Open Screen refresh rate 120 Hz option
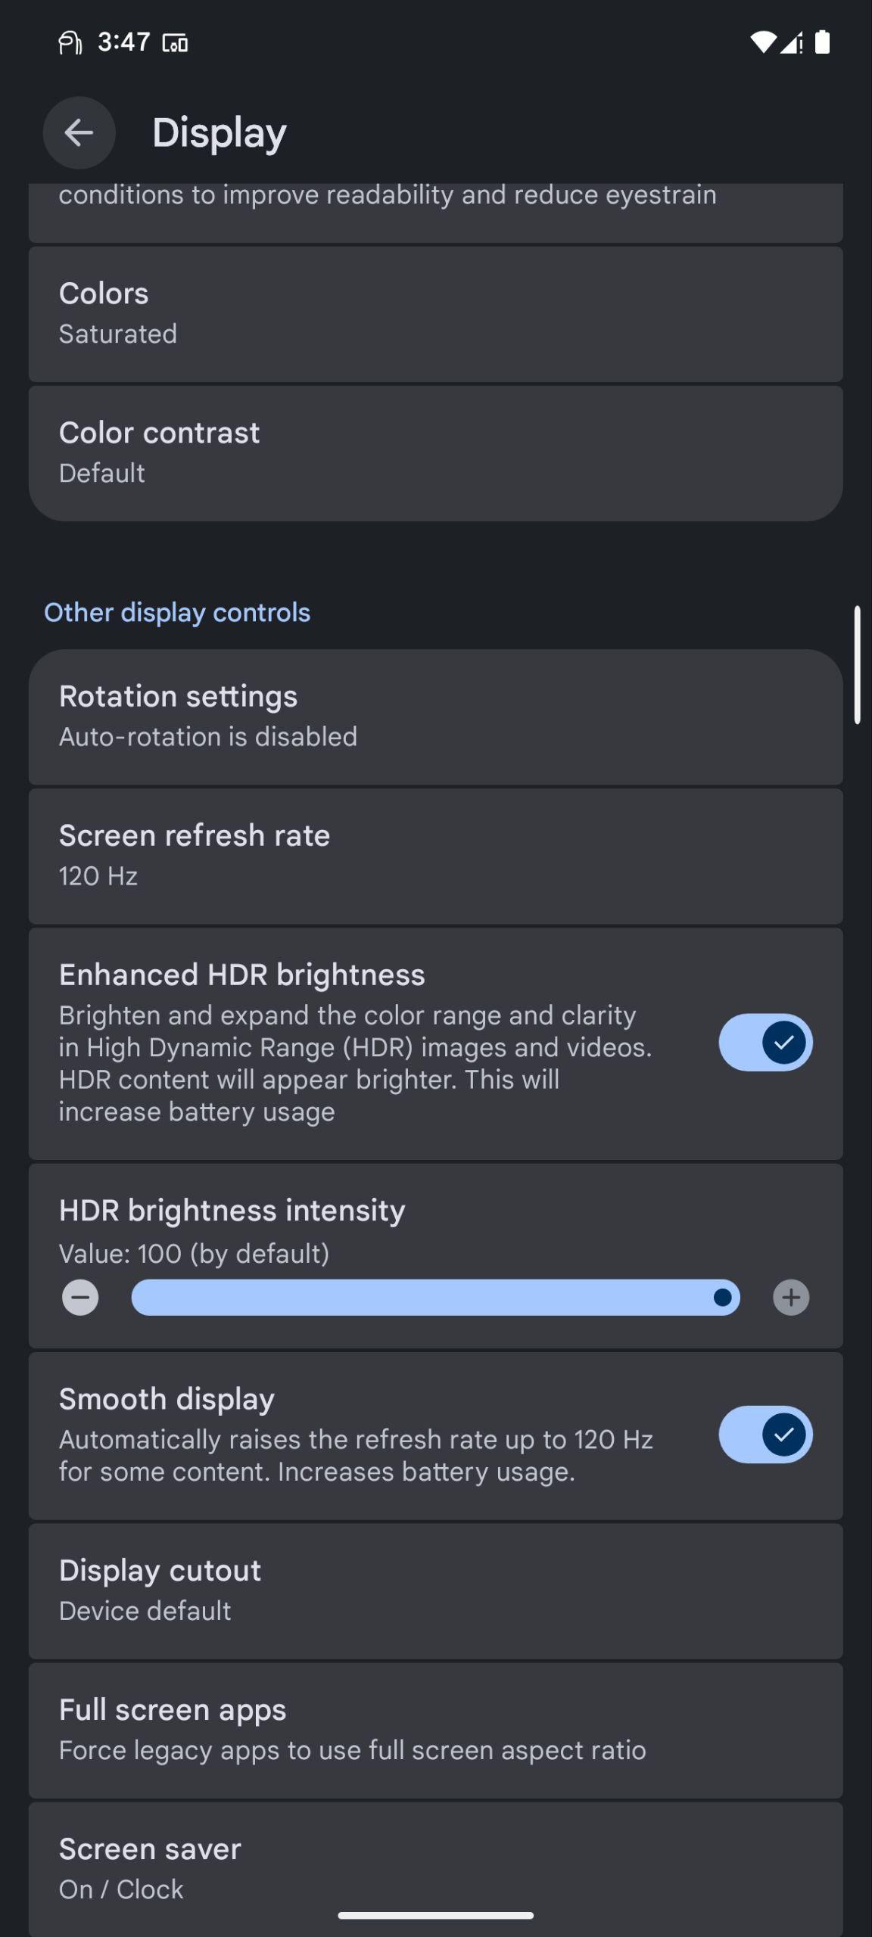This screenshot has height=1937, width=872. 436,857
